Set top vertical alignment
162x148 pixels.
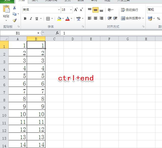pos(90,9)
